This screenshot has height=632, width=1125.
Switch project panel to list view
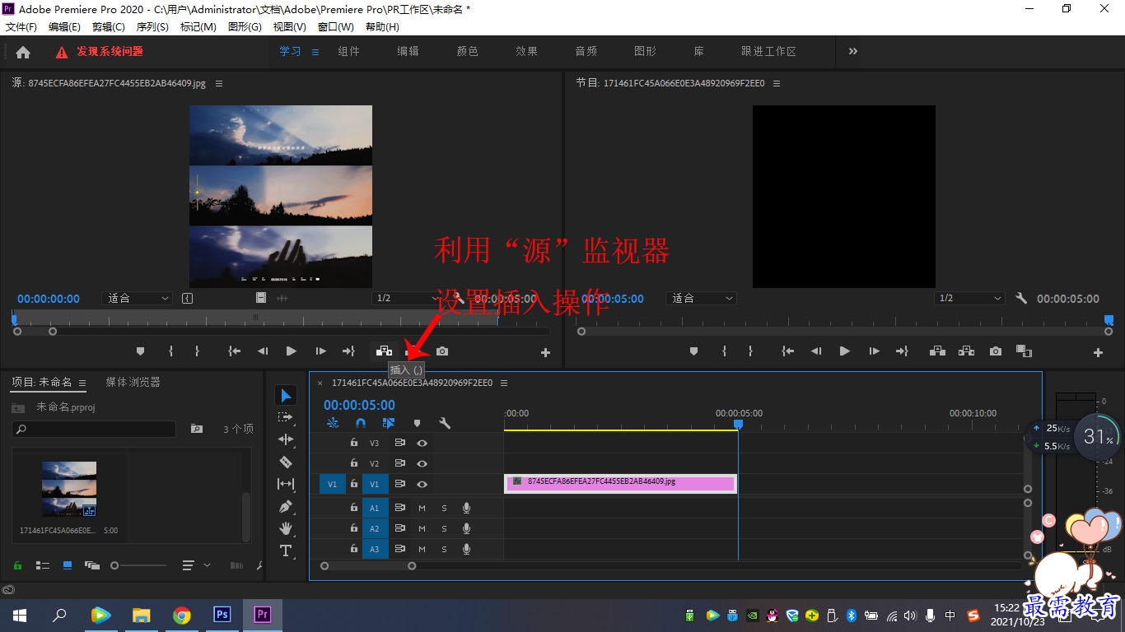42,565
